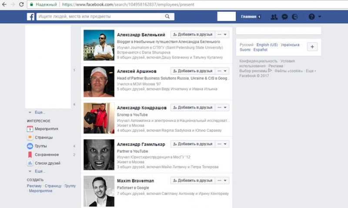348x208 pixels.
Task: Click the Facebook logo icon
Action: pos(30,17)
